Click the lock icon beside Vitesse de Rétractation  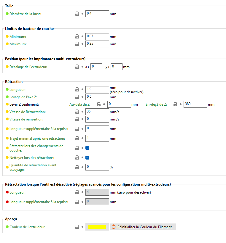77,112
